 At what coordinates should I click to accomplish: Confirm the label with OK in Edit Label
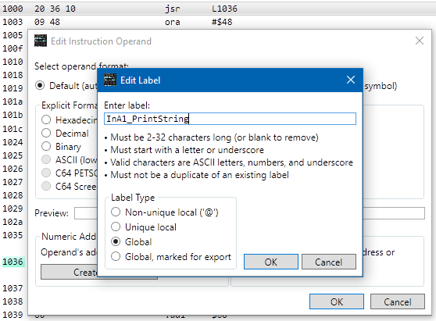coord(271,262)
